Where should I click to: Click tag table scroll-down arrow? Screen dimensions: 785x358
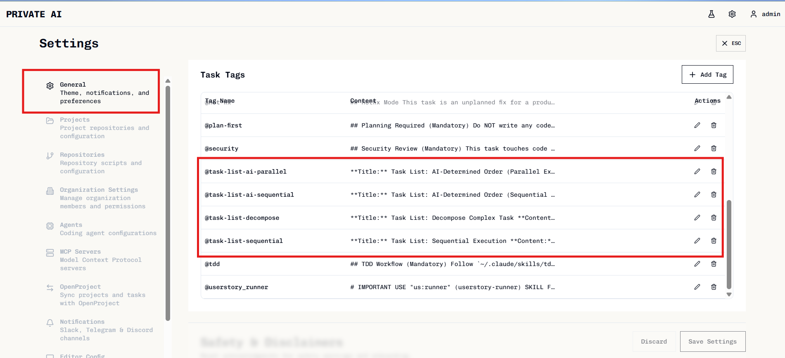[x=729, y=294]
